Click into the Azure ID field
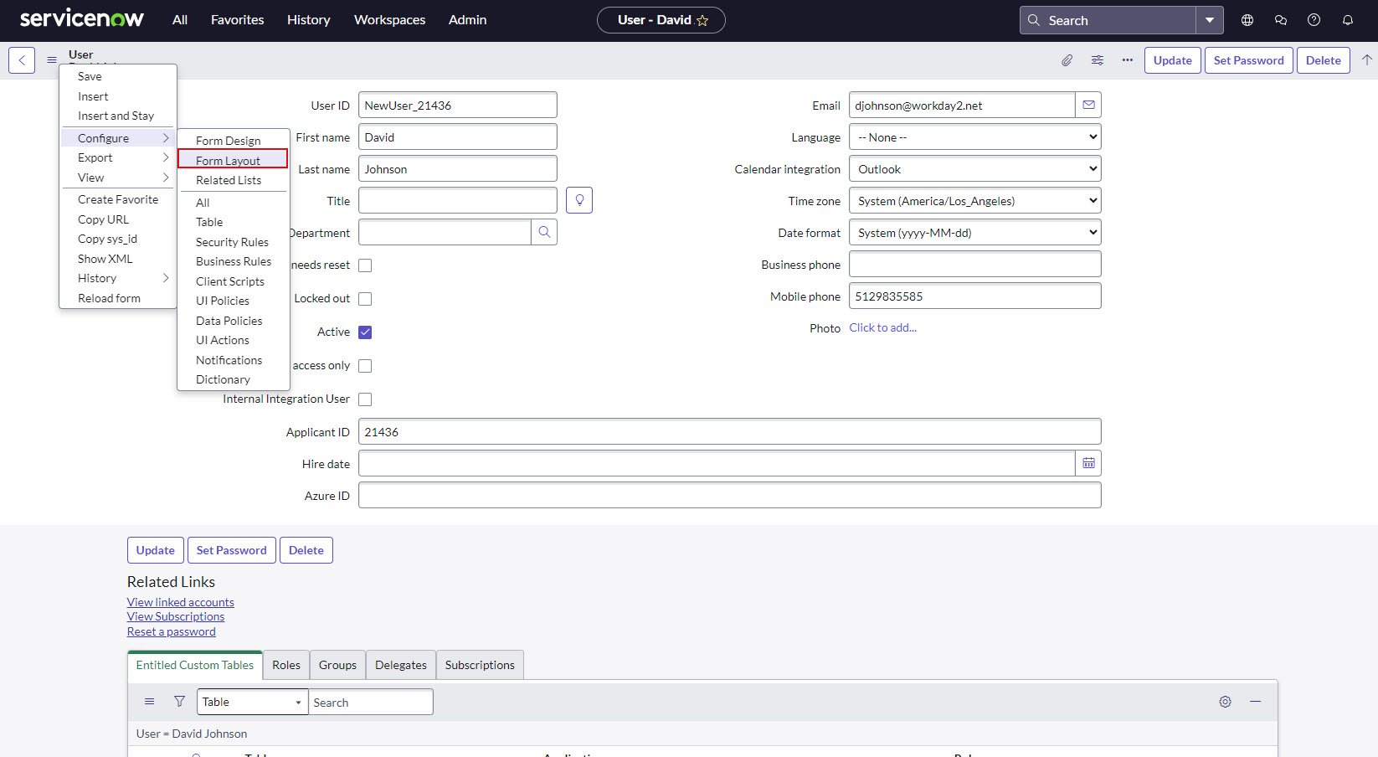Screen dimensions: 1378x757 (729, 496)
